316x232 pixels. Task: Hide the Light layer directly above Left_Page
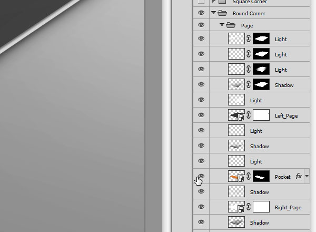click(201, 100)
